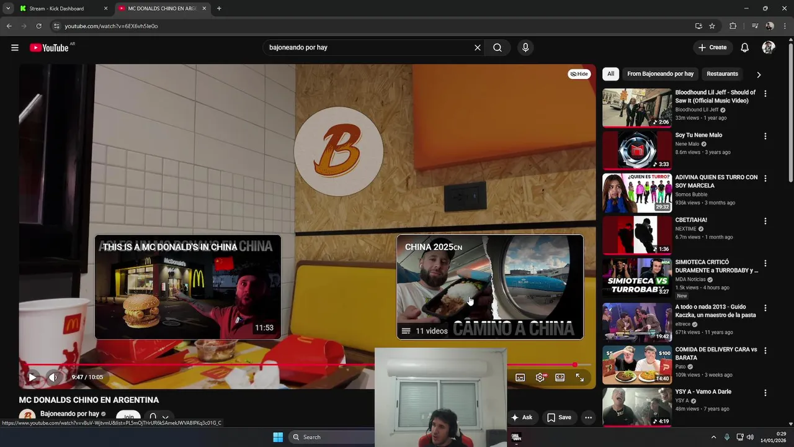
Task: Run search with the magnifier button
Action: (497, 48)
